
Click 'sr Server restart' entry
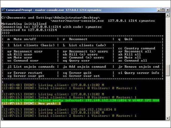pyautogui.click(x=25, y=73)
